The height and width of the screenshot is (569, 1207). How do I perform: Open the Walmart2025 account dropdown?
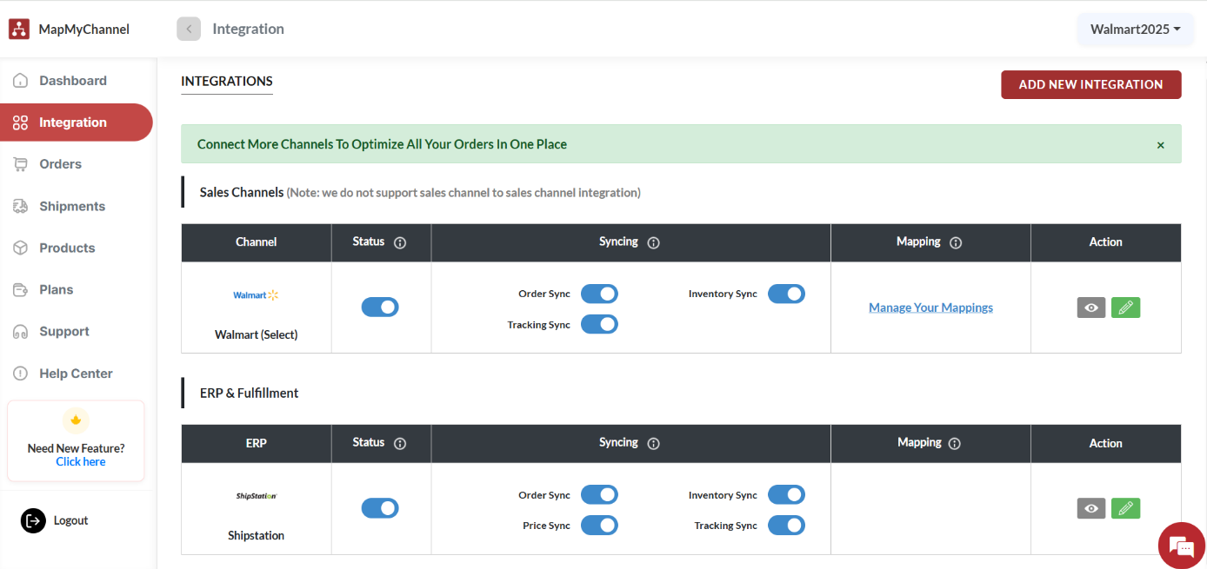[x=1135, y=29]
